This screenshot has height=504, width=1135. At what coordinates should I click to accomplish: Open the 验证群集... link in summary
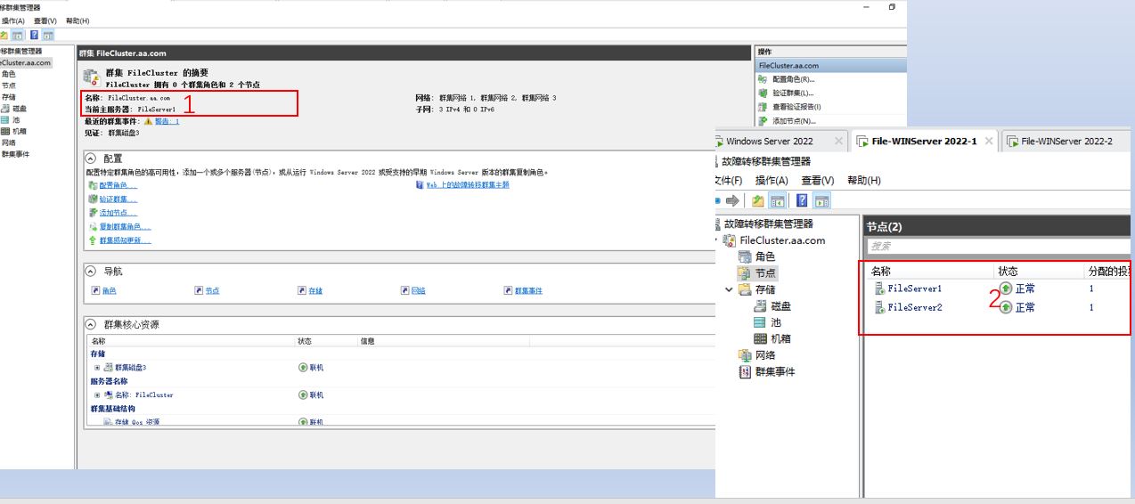pos(118,199)
